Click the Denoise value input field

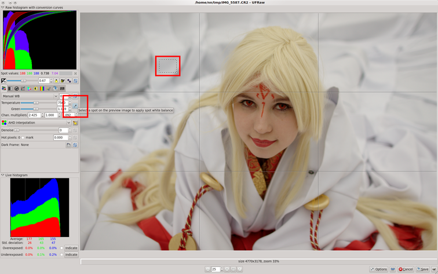coord(63,130)
